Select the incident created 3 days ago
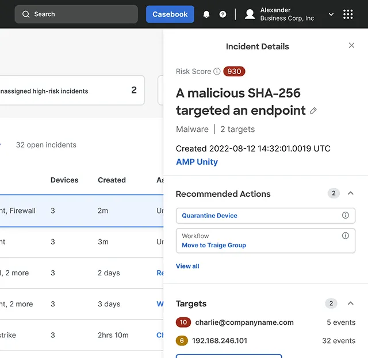The width and height of the screenshot is (368, 358). point(82,304)
